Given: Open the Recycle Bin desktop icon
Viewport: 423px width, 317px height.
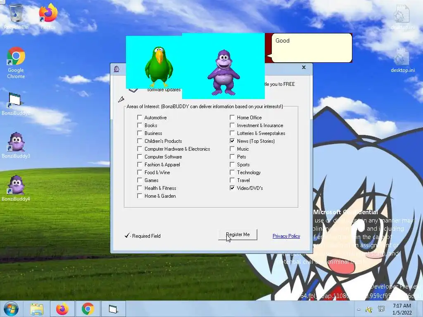Looking at the screenshot, I should [x=16, y=16].
